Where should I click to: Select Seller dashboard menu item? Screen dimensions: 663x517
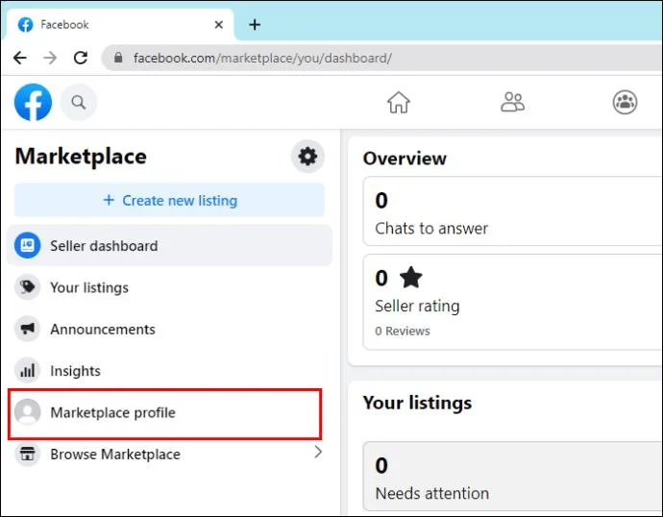169,245
